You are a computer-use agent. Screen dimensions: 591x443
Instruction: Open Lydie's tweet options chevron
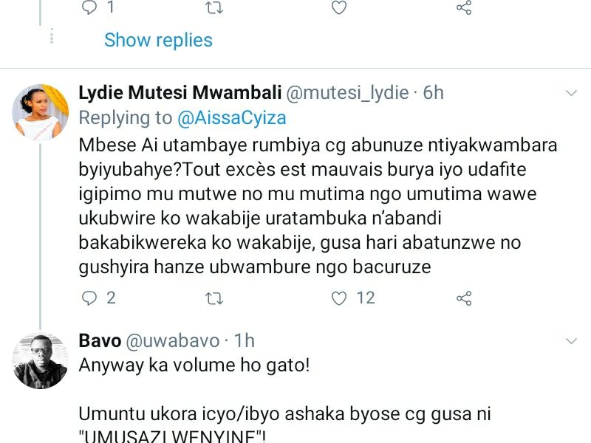[571, 93]
